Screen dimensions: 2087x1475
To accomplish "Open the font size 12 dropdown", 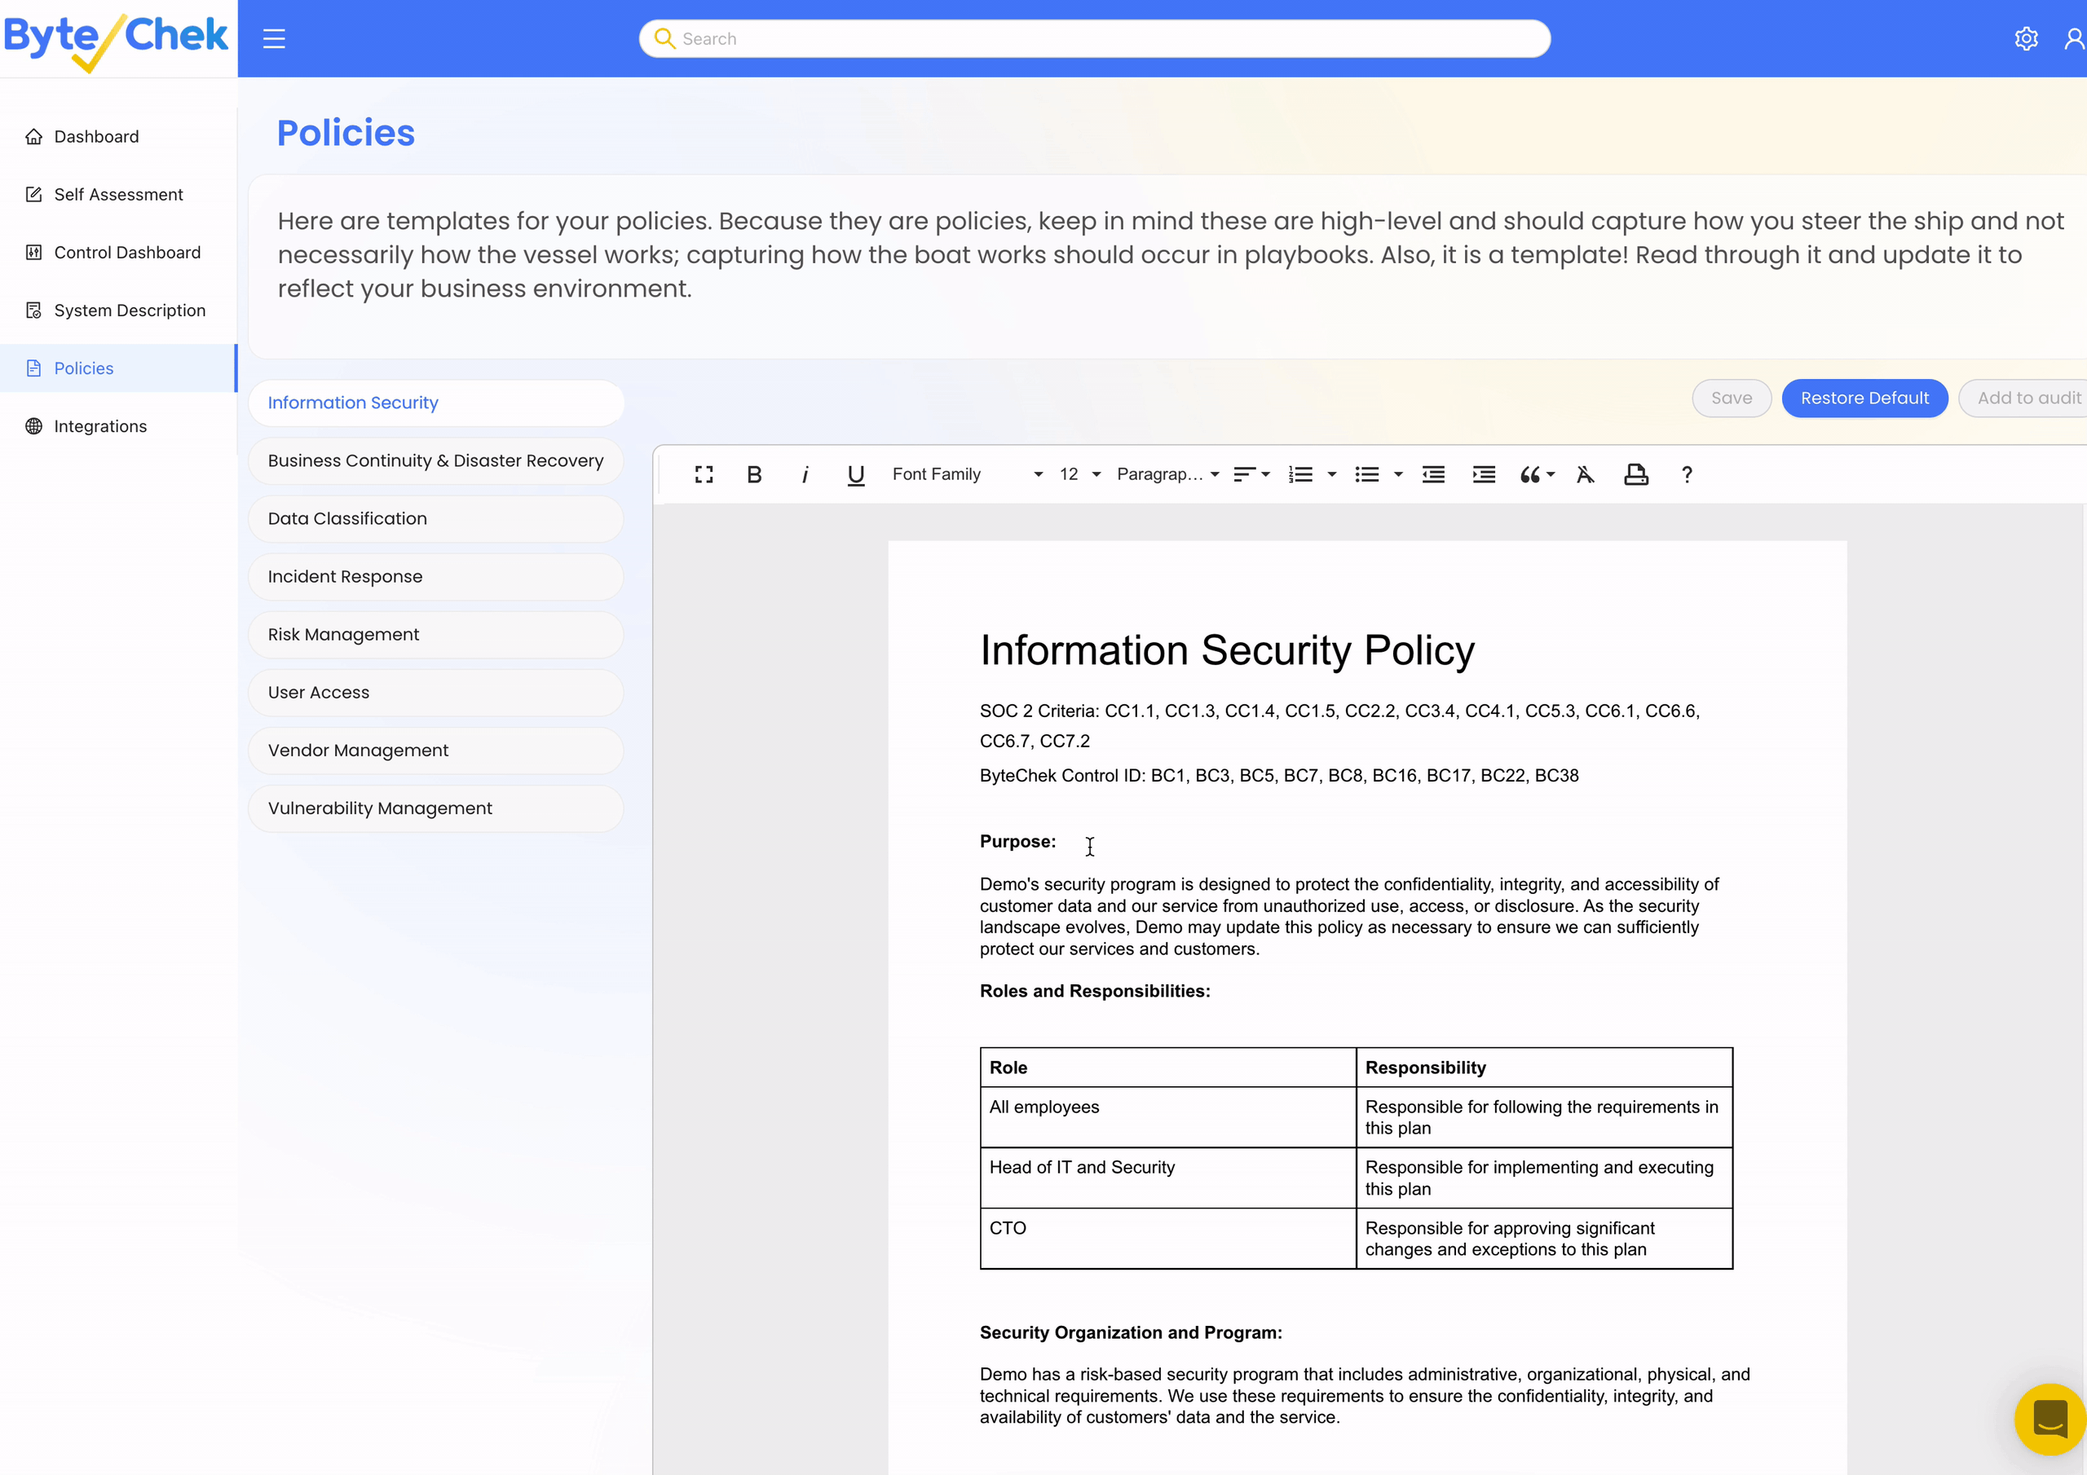I will [x=1080, y=474].
